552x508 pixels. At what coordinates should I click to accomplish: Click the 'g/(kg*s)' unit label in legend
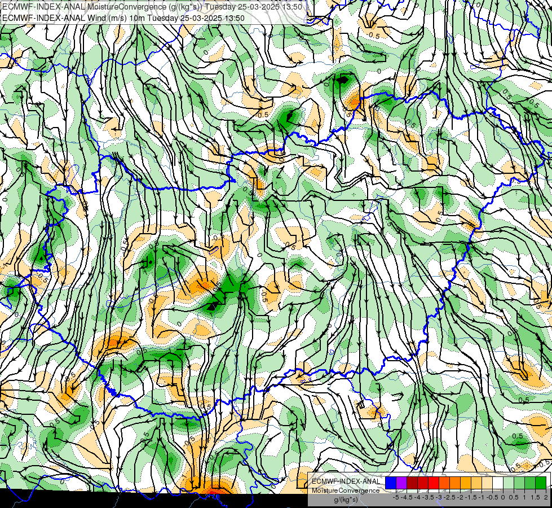(x=346, y=499)
